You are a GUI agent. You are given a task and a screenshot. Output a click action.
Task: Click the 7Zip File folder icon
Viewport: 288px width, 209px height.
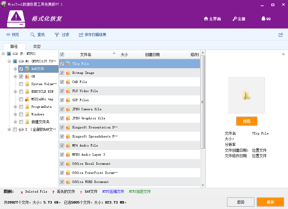[x=68, y=64]
